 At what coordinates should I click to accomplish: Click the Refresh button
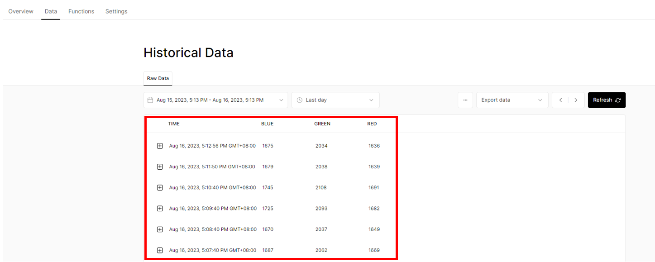coord(607,100)
